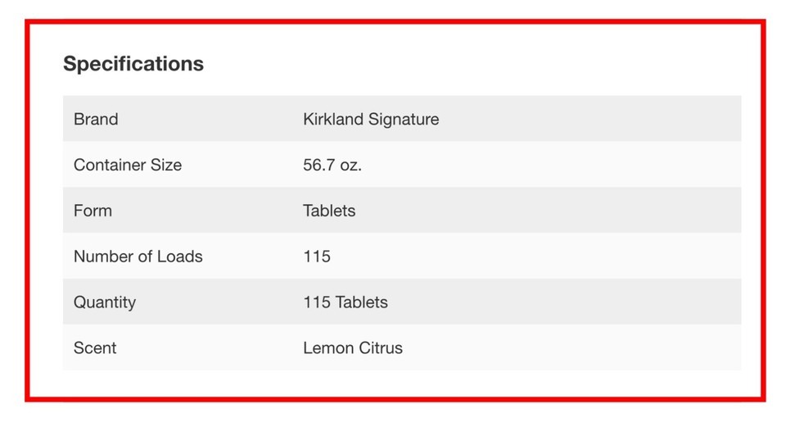Click the 115 loads value
The width and height of the screenshot is (786, 427).
(317, 256)
